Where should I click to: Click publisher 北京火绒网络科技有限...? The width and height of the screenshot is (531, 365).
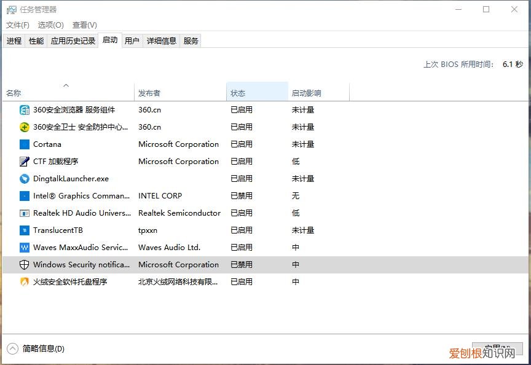(178, 281)
